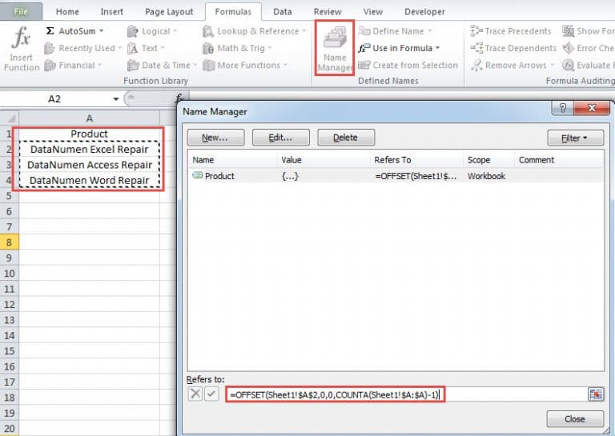This screenshot has width=615, height=436.
Task: Click in the Refers to formula field
Action: point(406,394)
